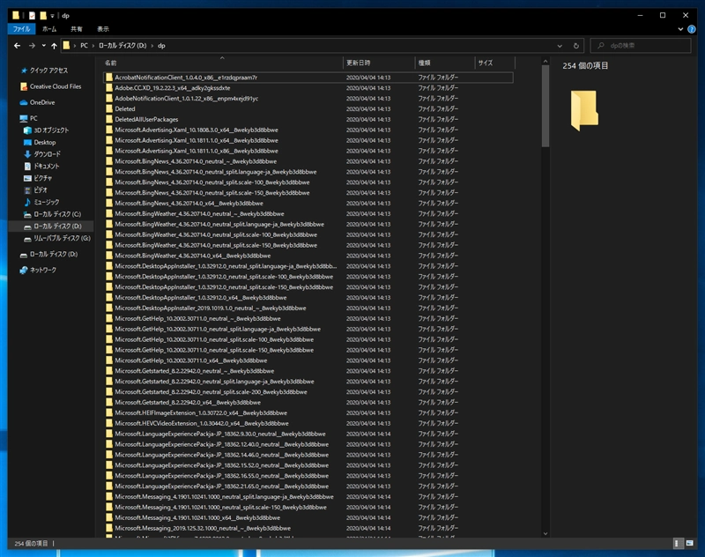Expand Local Disk (D:) breadcrumb chevron
Image resolution: width=705 pixels, height=557 pixels.
[x=152, y=46]
